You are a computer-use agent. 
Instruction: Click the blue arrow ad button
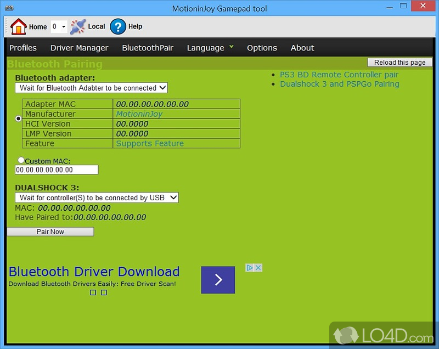(x=218, y=280)
